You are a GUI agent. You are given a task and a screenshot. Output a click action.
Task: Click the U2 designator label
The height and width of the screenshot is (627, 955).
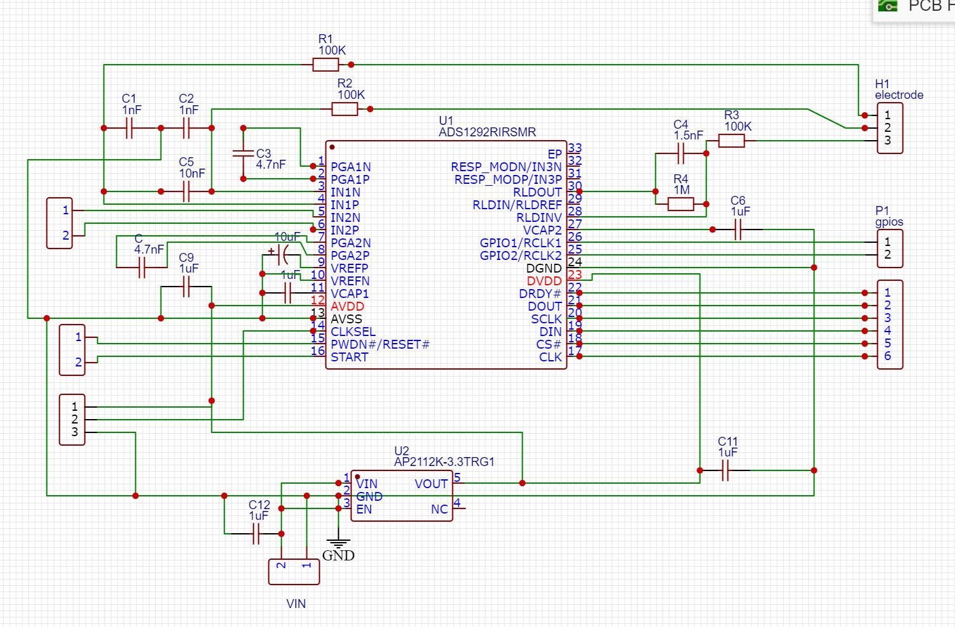[x=402, y=451]
